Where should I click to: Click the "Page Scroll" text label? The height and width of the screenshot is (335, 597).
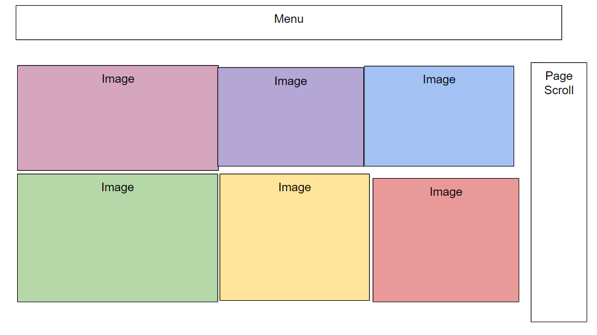pyautogui.click(x=558, y=83)
